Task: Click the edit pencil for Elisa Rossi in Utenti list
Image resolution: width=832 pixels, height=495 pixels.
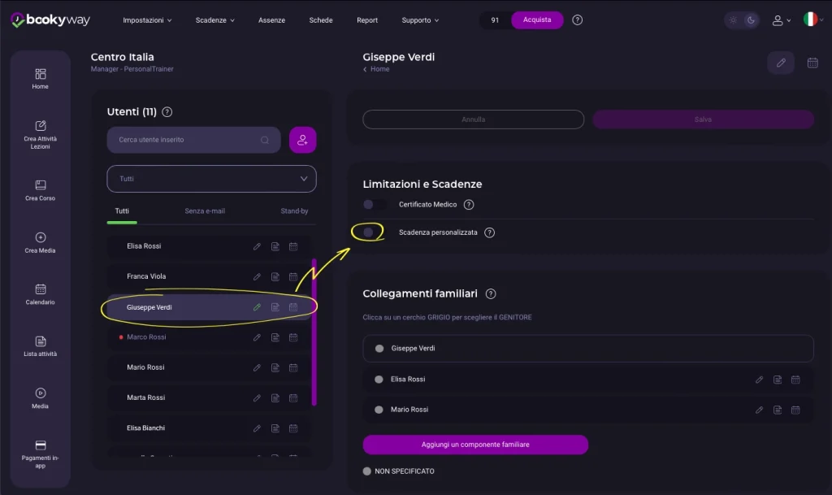Action: [x=257, y=246]
